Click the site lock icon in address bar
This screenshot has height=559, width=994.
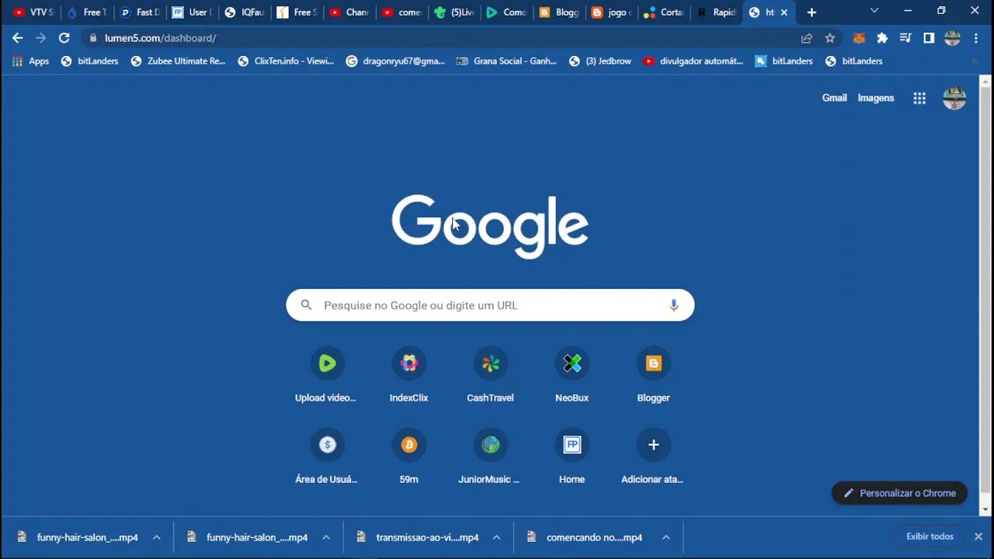click(93, 38)
